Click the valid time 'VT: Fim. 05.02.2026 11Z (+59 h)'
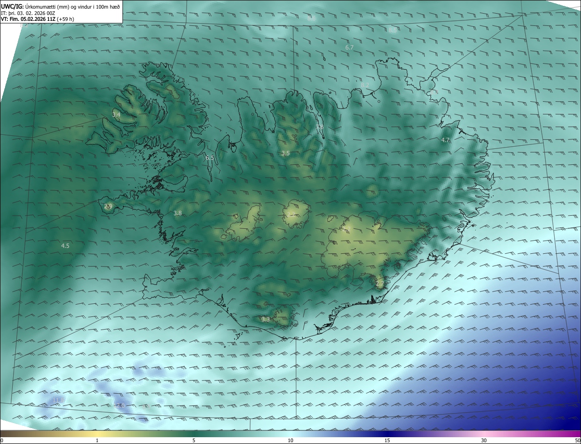581x444 pixels. [38, 19]
